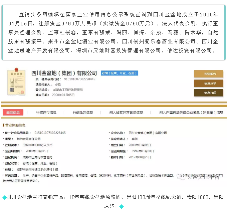Click the 信息分享 button

tap(208, 83)
